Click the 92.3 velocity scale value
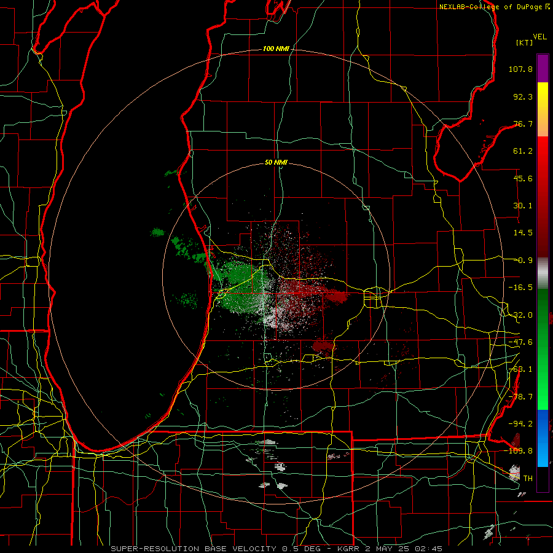The width and height of the screenshot is (553, 553). point(523,96)
